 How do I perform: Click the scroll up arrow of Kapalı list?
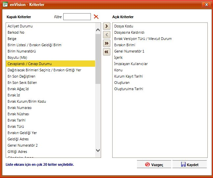(98, 30)
